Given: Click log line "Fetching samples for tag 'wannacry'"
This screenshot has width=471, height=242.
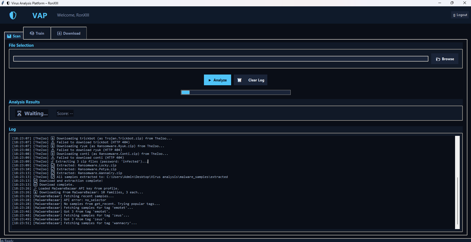Looking at the screenshot, I should [x=74, y=223].
